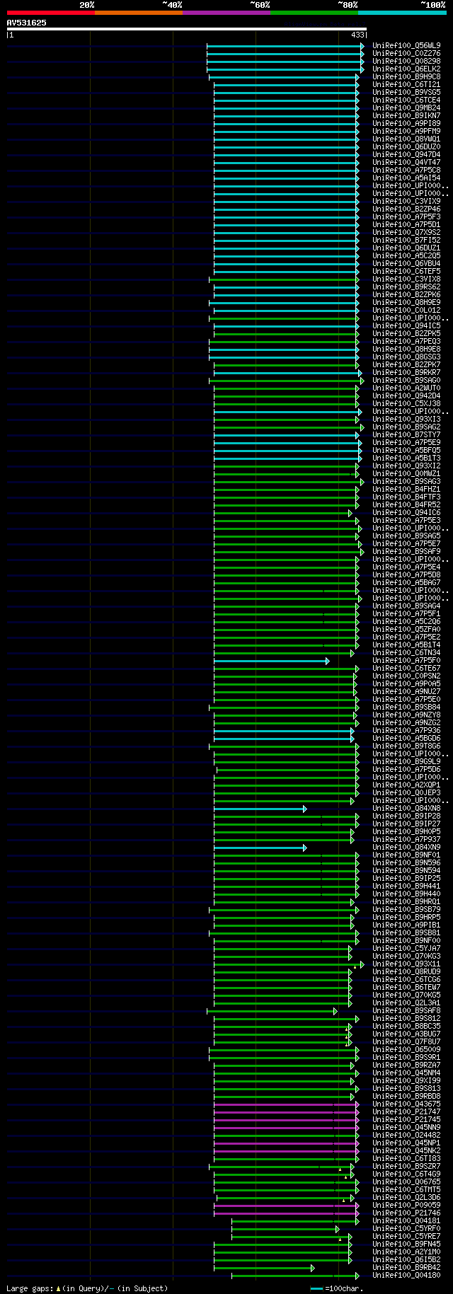Select hit label UniRef100_A5AI54

click(x=406, y=178)
